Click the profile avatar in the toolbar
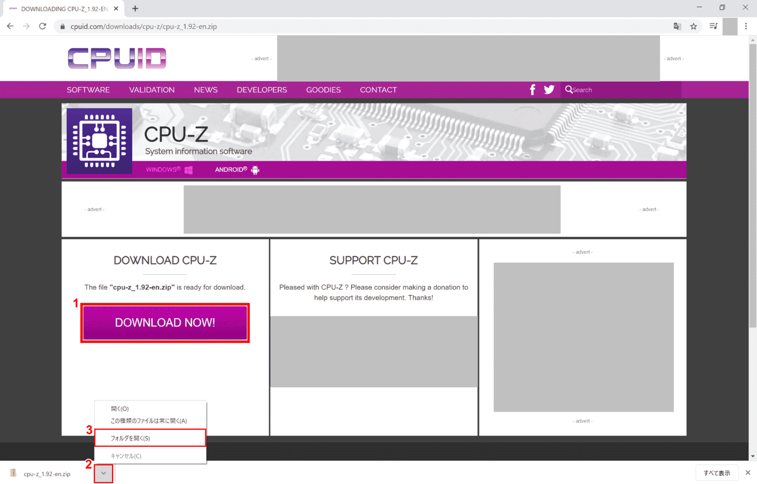The width and height of the screenshot is (757, 484). coord(730,26)
